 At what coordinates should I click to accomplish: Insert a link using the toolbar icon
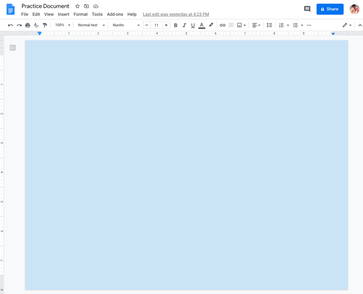pos(223,25)
